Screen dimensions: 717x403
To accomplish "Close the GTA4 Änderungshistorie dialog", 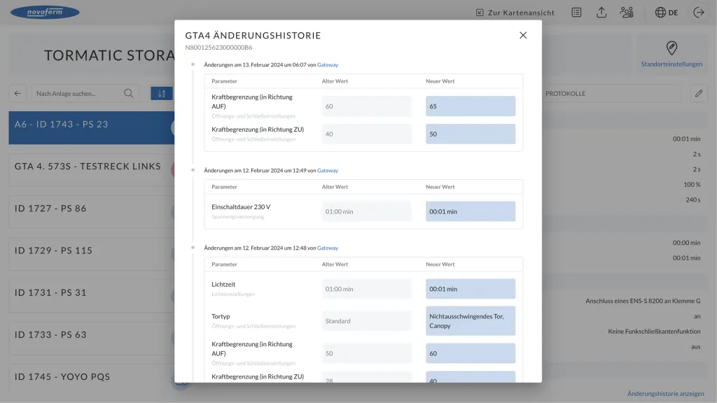I will coord(523,35).
